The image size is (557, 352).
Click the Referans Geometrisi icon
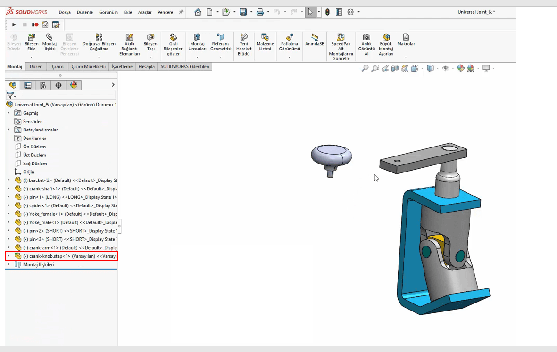pyautogui.click(x=221, y=37)
